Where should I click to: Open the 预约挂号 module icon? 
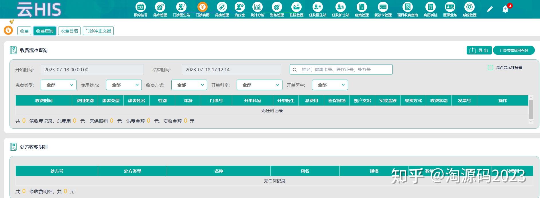[x=140, y=7]
